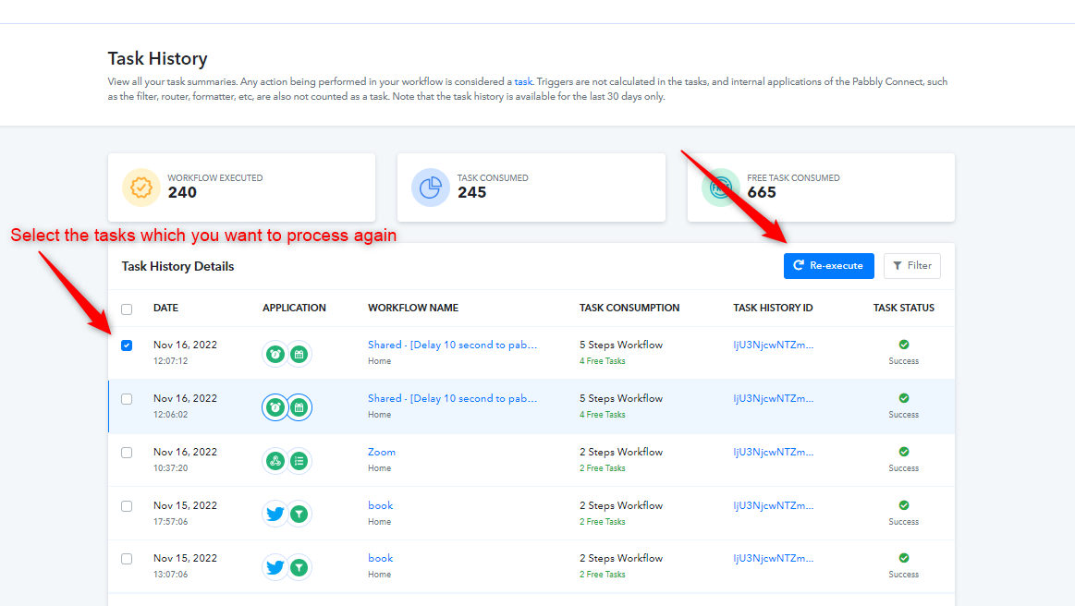Click the WORKFLOW NAME column header
The height and width of the screenshot is (606, 1075).
(413, 308)
